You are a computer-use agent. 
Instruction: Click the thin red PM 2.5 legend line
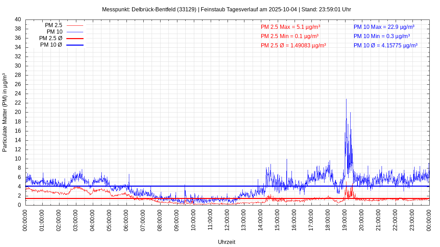[75, 25]
